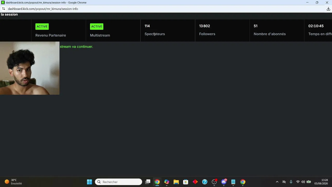Open the red diamond app in taskbar
This screenshot has height=187, width=332.
pos(195,182)
